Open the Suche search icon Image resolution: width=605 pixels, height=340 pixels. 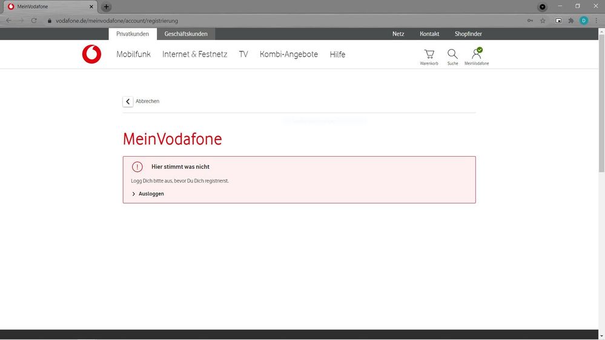452,57
